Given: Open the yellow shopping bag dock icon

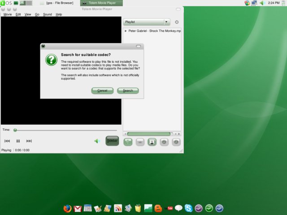Looking at the screenshot, I should (x=138, y=208).
